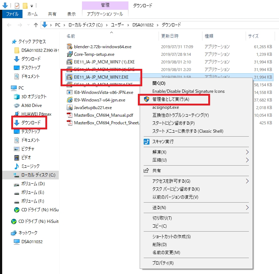Click DSA011032 in address bar path

[143, 25]
